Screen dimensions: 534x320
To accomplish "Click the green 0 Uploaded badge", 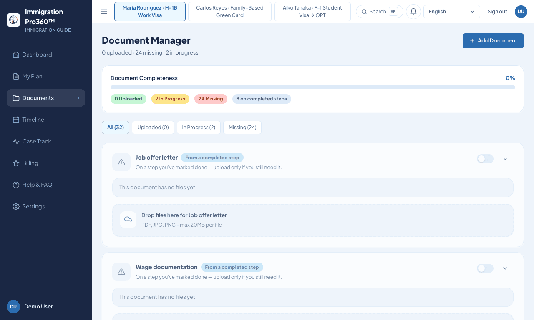I will point(128,99).
